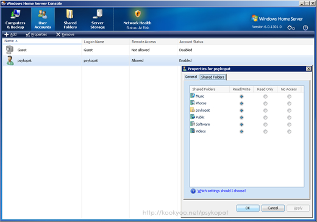The height and width of the screenshot is (222, 317).
Task: Set Music folder to Read/Write
Action: 241,96
